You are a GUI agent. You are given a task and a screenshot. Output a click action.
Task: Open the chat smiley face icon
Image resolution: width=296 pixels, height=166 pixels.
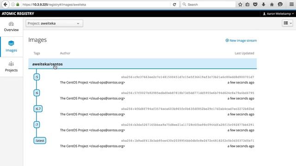(x=280, y=4)
